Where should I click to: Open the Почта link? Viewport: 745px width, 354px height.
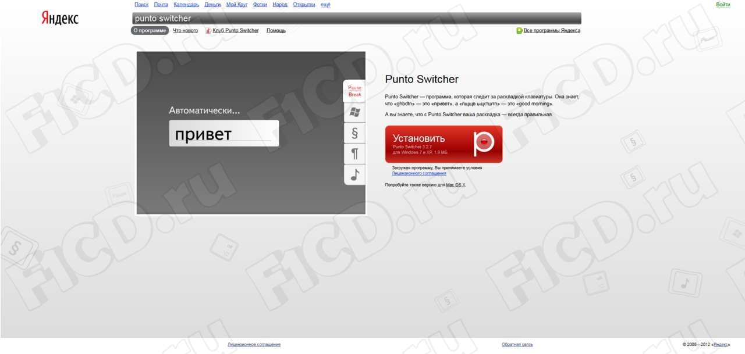click(x=161, y=5)
